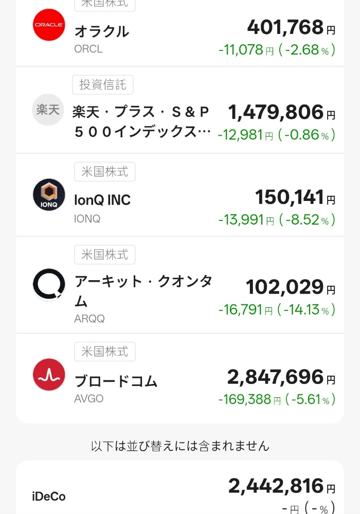Open 楽天・プラス・S&P500インデックス fund name

142,122
